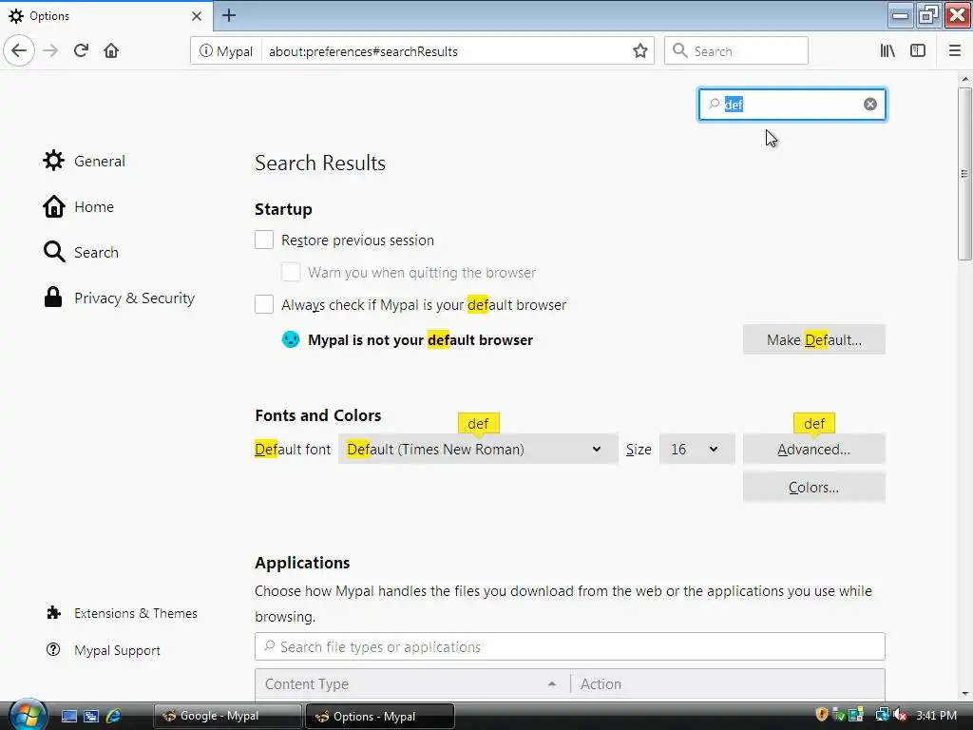973x730 pixels.
Task: Click the page vertical scrollbar thumb
Action: tap(964, 174)
